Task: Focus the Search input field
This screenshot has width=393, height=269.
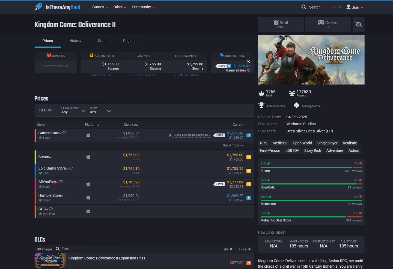Action: pyautogui.click(x=325, y=7)
